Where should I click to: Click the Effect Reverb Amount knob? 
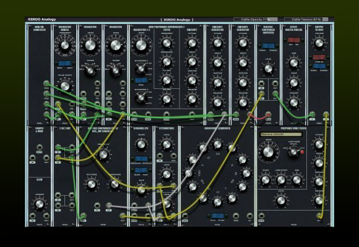click(x=293, y=103)
